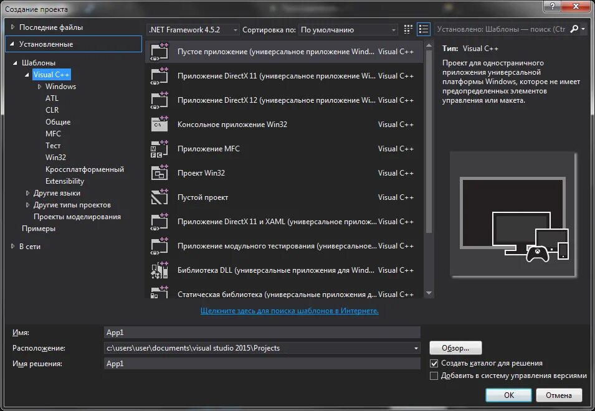Click the OK button

(x=508, y=395)
